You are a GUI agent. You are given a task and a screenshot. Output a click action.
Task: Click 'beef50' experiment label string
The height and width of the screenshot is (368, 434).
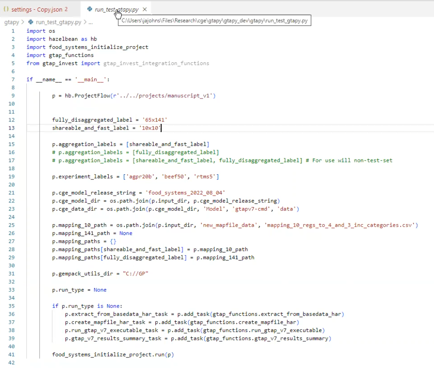(174, 177)
